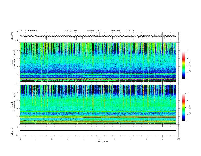Click the "3" tick on the time axis
Screen dimensions: 201x156
[68, 139]
